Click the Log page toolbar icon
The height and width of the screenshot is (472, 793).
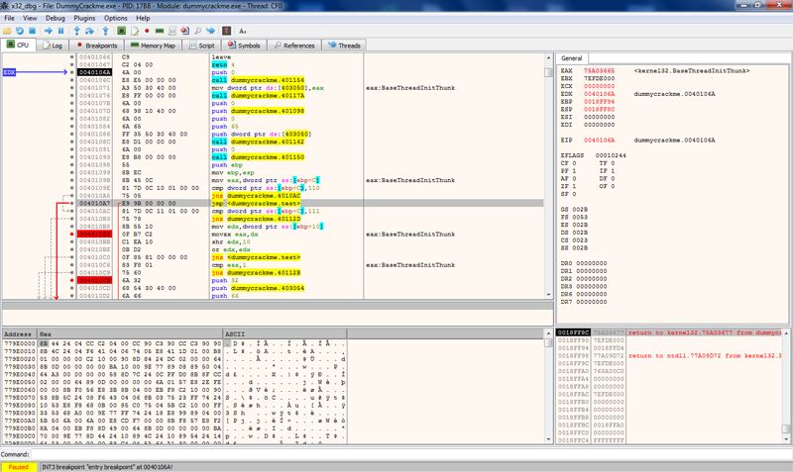(x=134, y=31)
